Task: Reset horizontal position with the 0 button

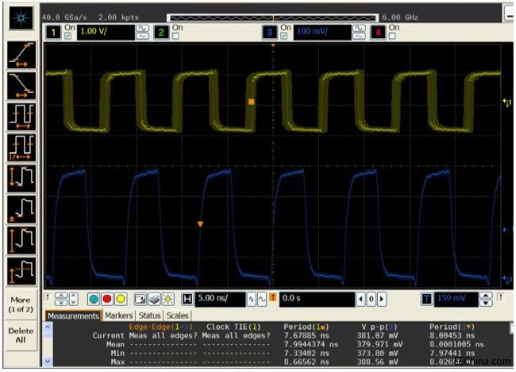Action: coord(372,299)
